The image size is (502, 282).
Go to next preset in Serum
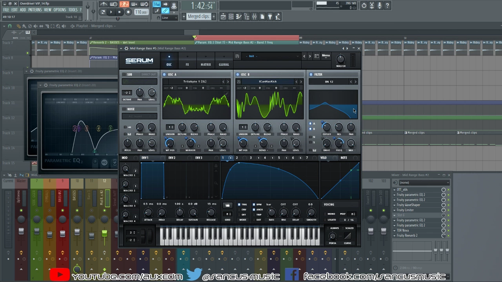pyautogui.click(x=310, y=56)
